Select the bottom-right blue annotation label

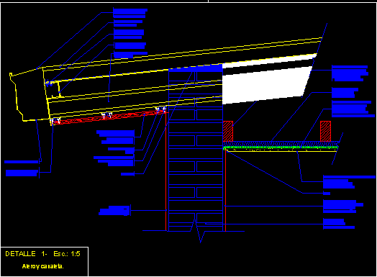(339, 224)
